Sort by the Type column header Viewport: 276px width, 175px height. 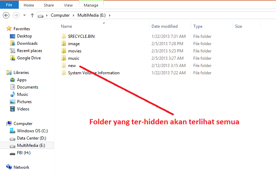(x=198, y=26)
